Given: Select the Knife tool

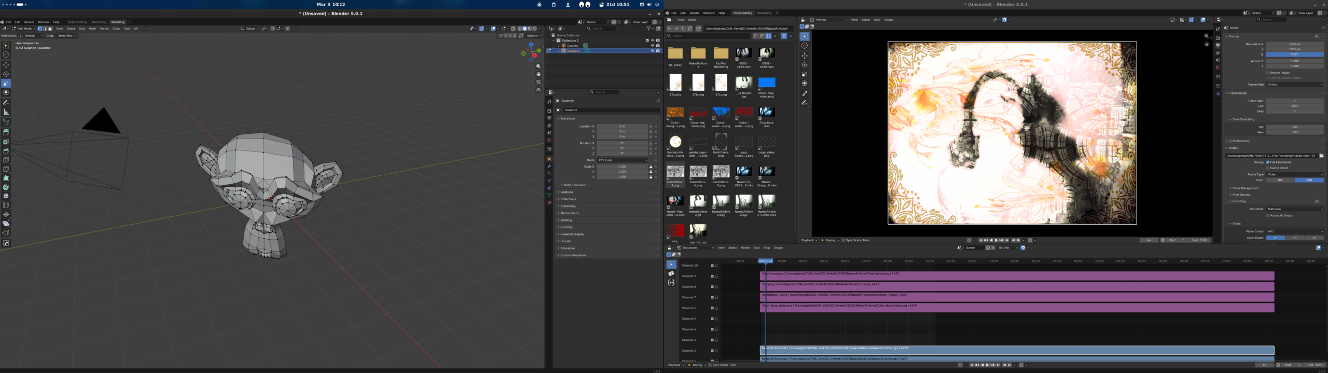Looking at the screenshot, I should click(x=6, y=169).
